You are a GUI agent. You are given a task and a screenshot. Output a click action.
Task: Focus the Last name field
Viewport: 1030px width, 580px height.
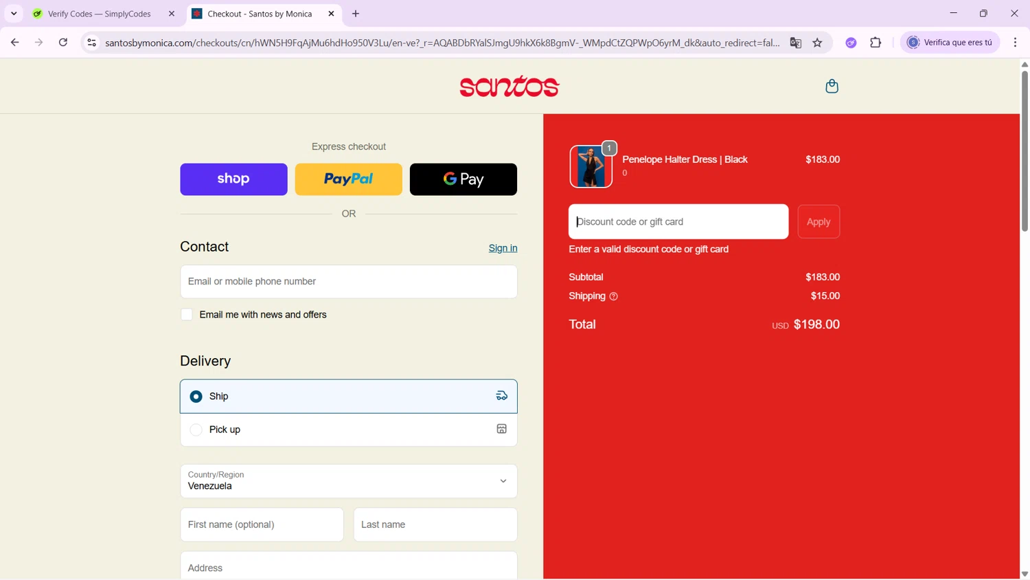point(435,524)
